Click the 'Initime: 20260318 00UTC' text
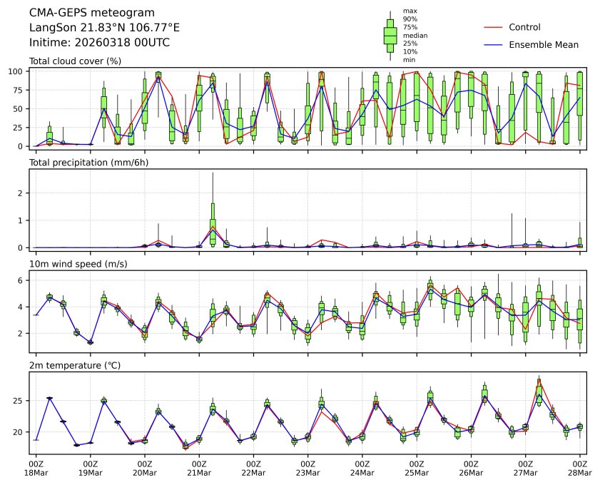This screenshot has height=485, width=600. click(99, 42)
